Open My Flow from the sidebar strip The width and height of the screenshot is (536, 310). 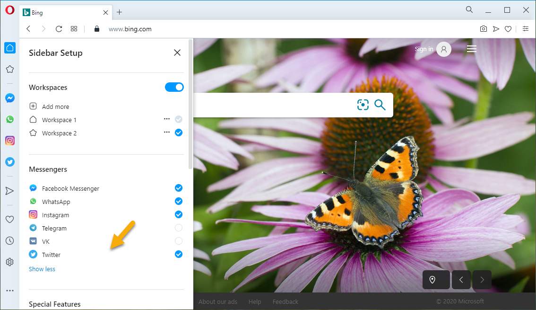click(x=9, y=191)
